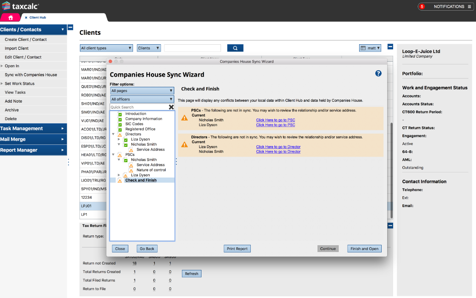Click the Refresh button
The image size is (476, 298).
(x=192, y=274)
